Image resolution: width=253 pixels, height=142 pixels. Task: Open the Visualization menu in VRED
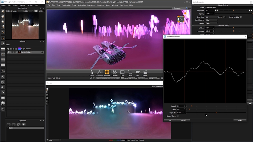pyautogui.click(x=66, y=5)
